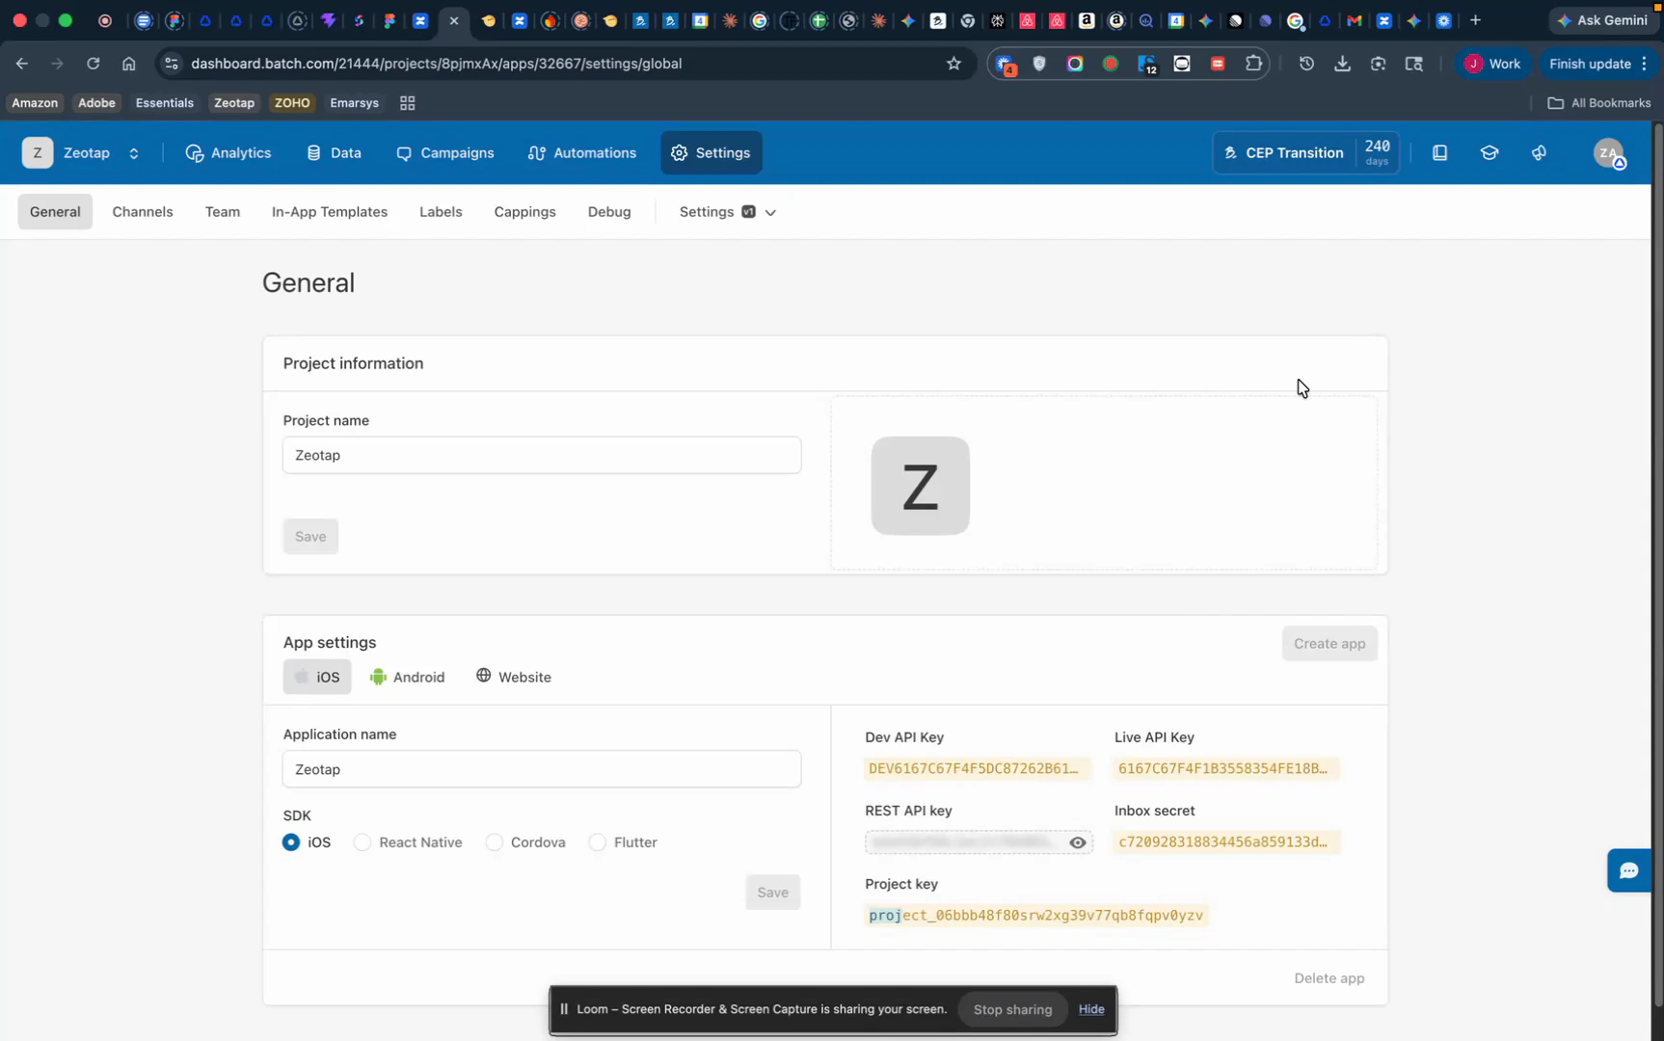Switch to the Team tab
1664x1041 pixels.
[x=223, y=212]
